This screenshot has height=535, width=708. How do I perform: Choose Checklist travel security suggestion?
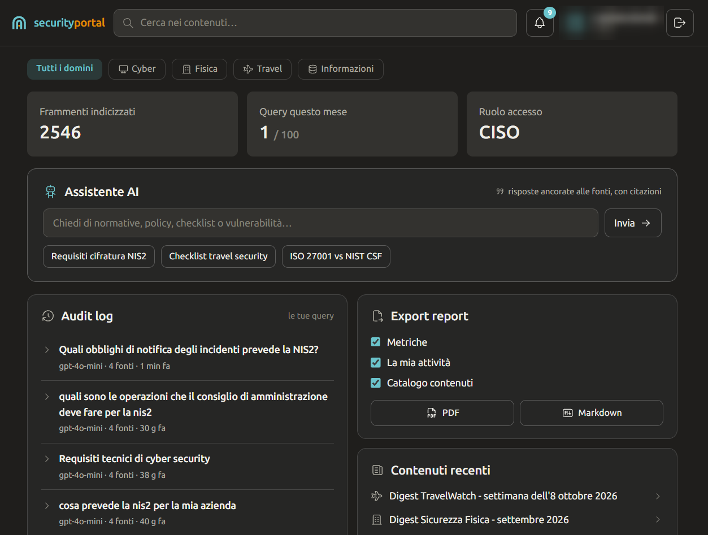tap(218, 256)
